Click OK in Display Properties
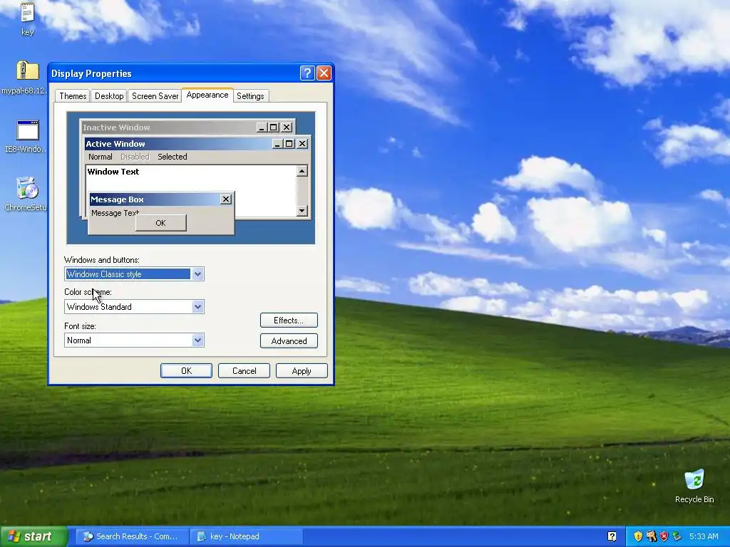The image size is (730, 547). (x=186, y=370)
